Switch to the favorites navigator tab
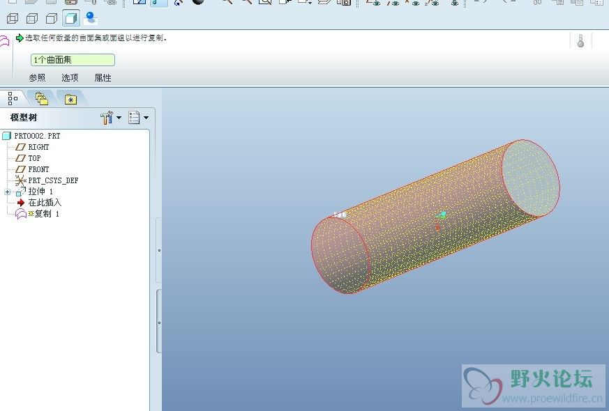 (x=70, y=99)
